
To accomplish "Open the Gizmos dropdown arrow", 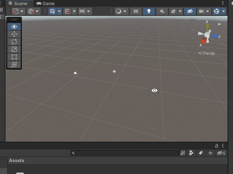I will pos(224,11).
